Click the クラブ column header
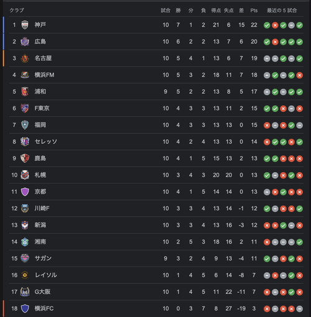The width and height of the screenshot is (311, 317). tap(17, 10)
